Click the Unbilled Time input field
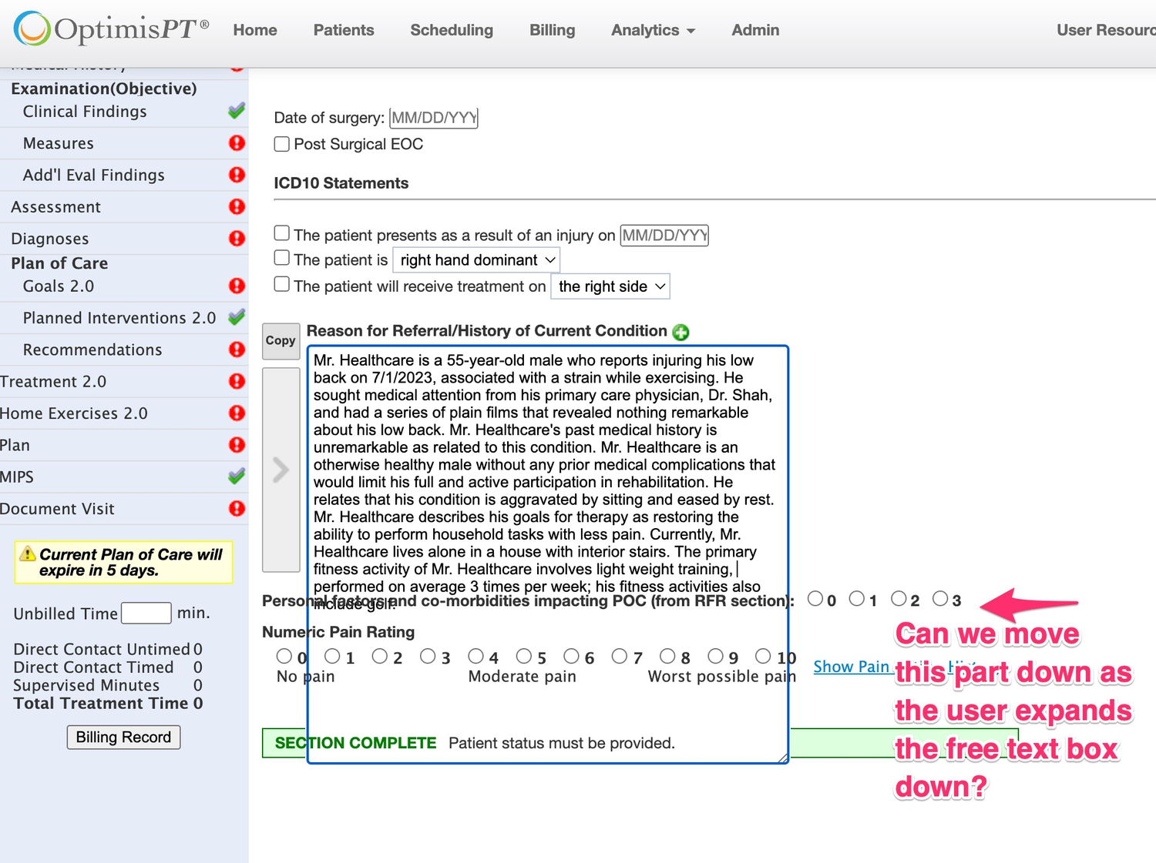 point(146,613)
